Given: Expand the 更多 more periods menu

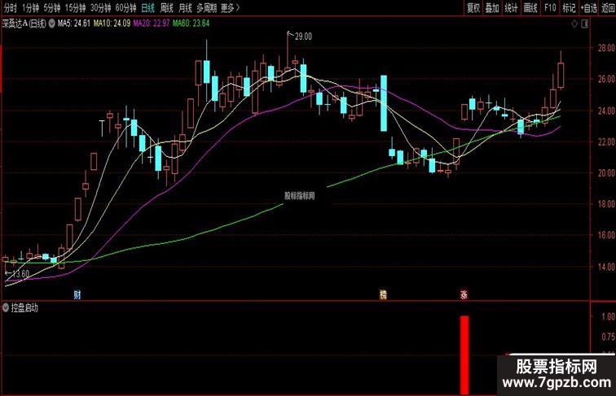Looking at the screenshot, I should (231, 7).
